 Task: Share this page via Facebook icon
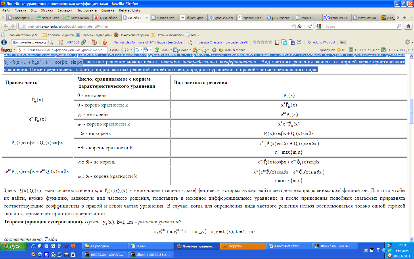(x=292, y=42)
